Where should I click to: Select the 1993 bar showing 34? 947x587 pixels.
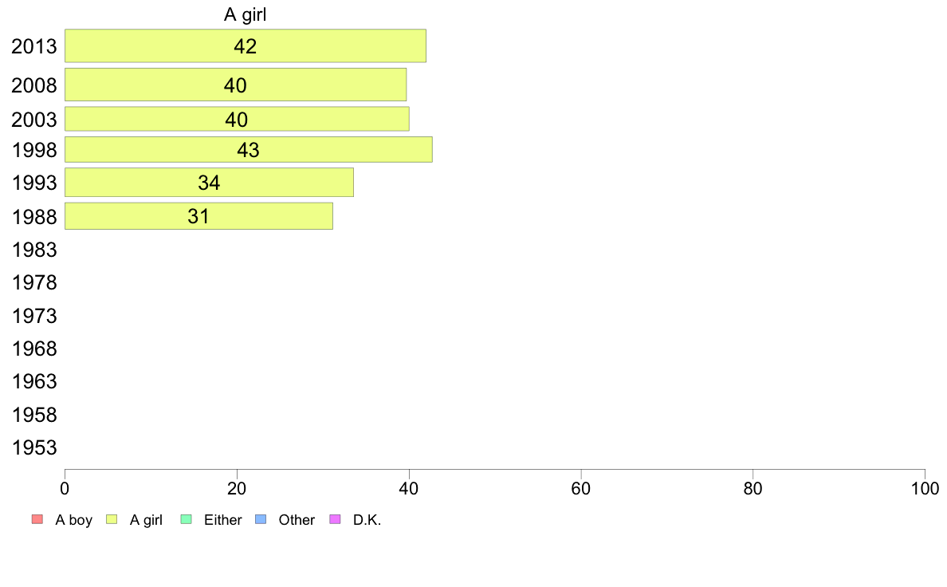209,183
